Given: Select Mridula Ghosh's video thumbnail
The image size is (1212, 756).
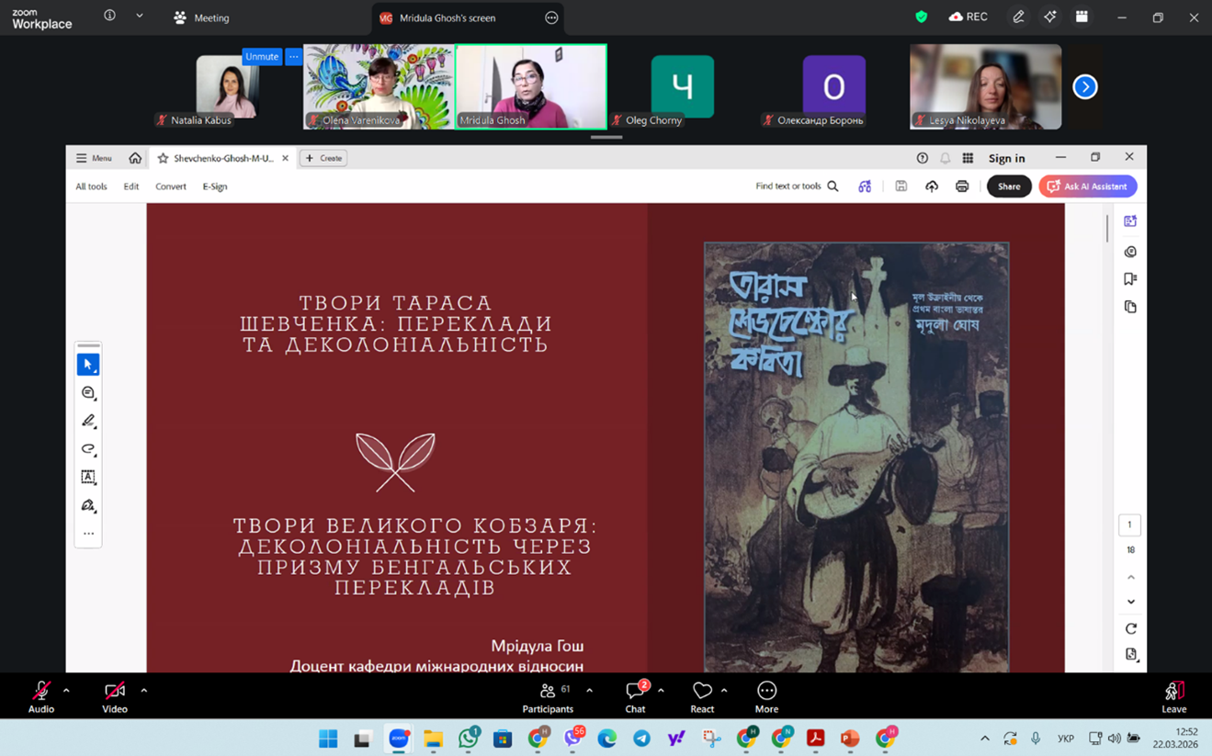Looking at the screenshot, I should pyautogui.click(x=530, y=86).
